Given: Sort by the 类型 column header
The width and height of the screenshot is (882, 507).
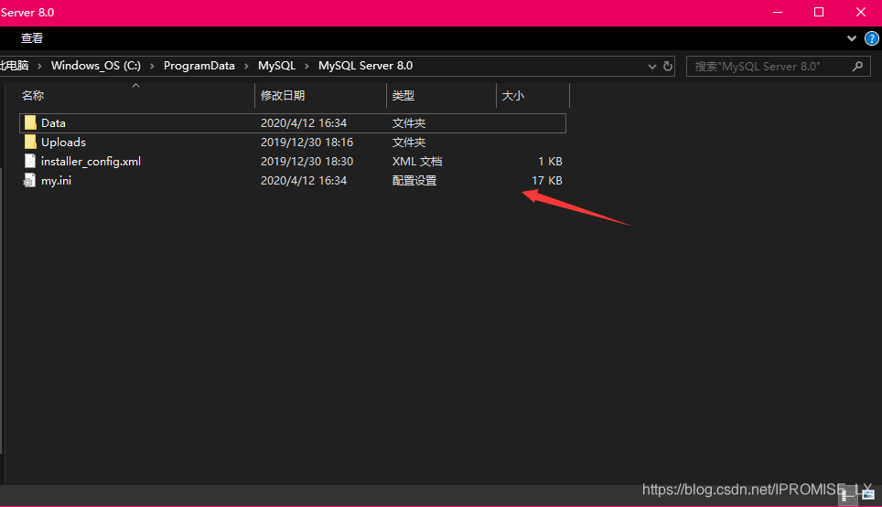Looking at the screenshot, I should click(x=441, y=95).
